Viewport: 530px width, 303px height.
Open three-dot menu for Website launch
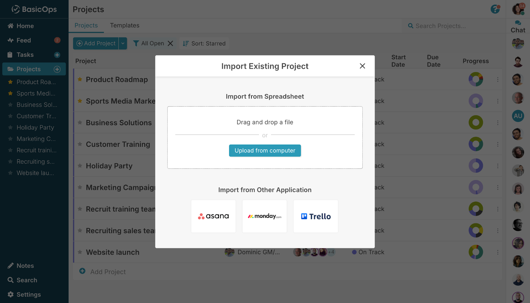498,252
